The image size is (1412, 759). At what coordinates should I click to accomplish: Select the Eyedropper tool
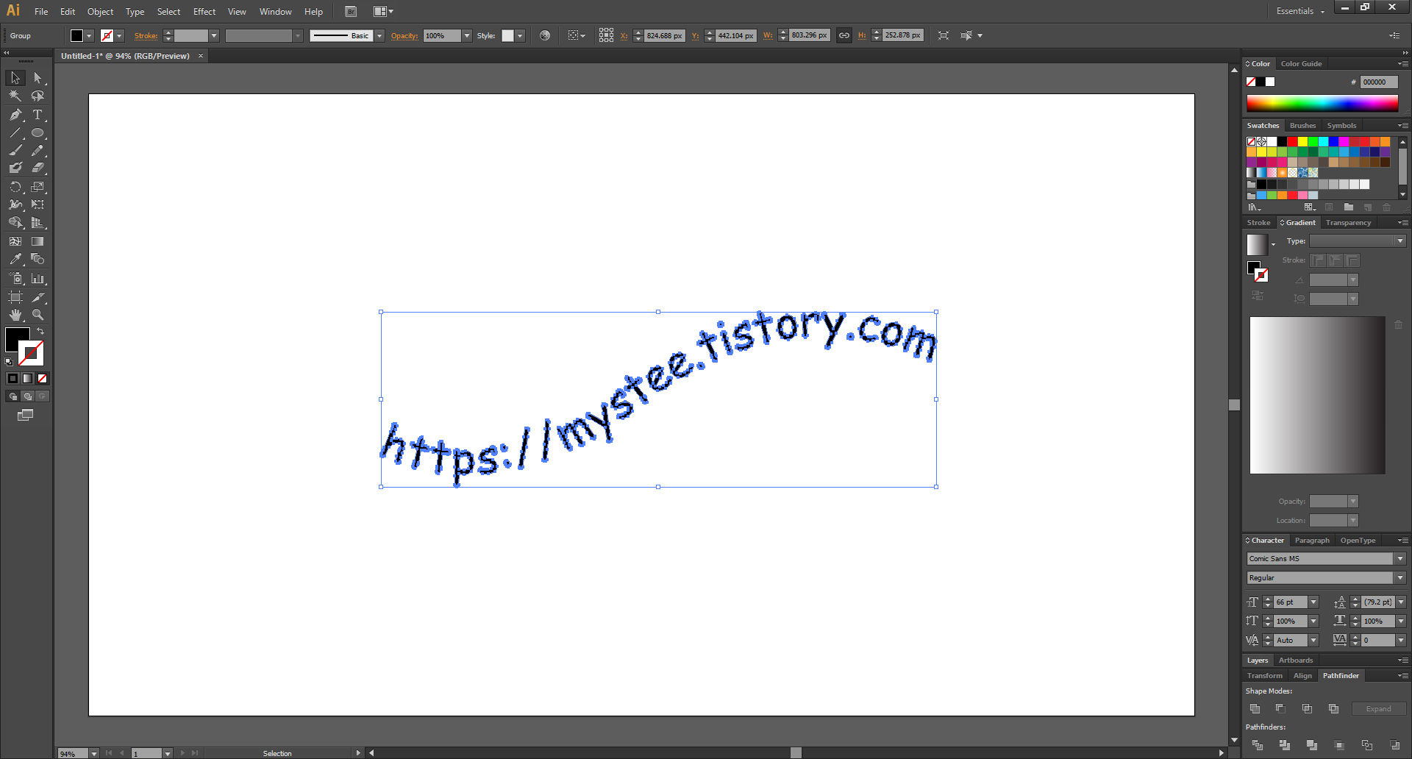click(x=15, y=259)
